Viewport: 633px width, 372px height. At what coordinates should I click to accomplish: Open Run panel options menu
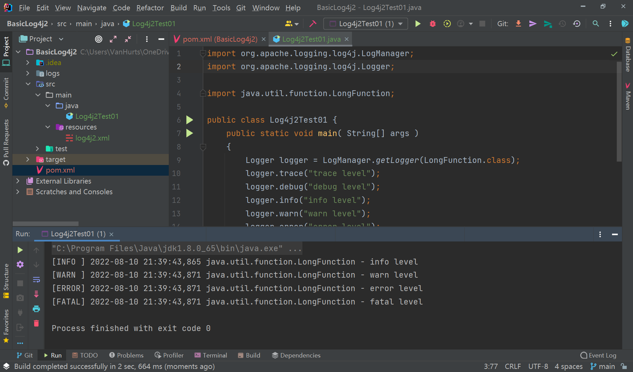pos(600,234)
